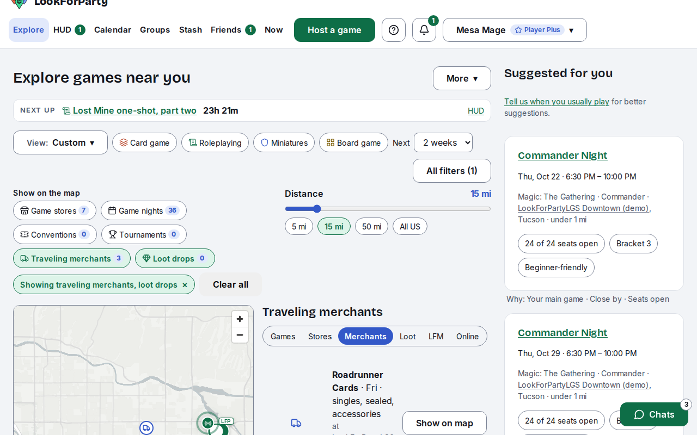Open the View: Custom dropdown
697x435 pixels.
[x=60, y=142]
